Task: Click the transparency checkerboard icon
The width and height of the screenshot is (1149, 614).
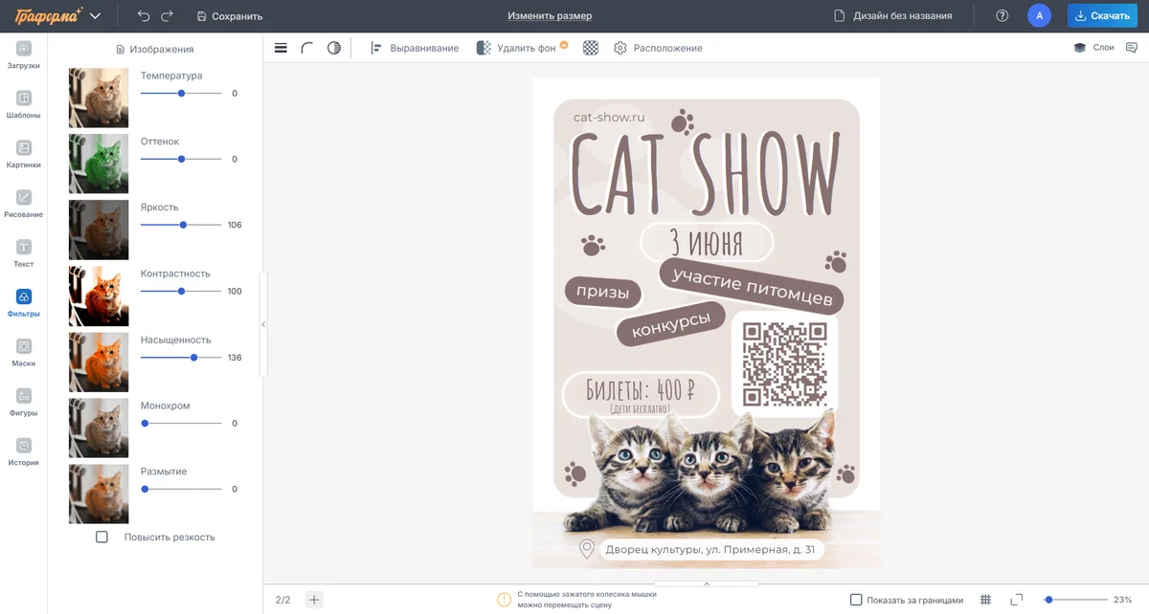Action: (591, 48)
